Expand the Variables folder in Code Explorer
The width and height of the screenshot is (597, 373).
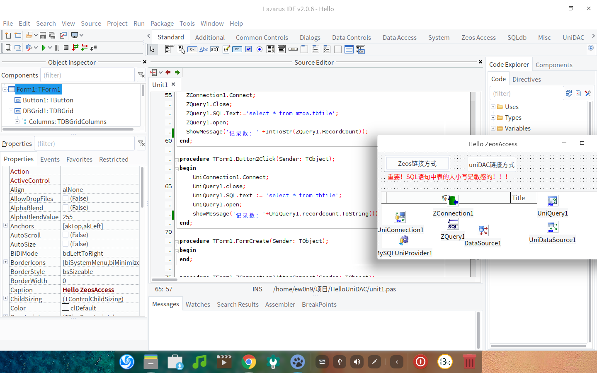click(493, 128)
